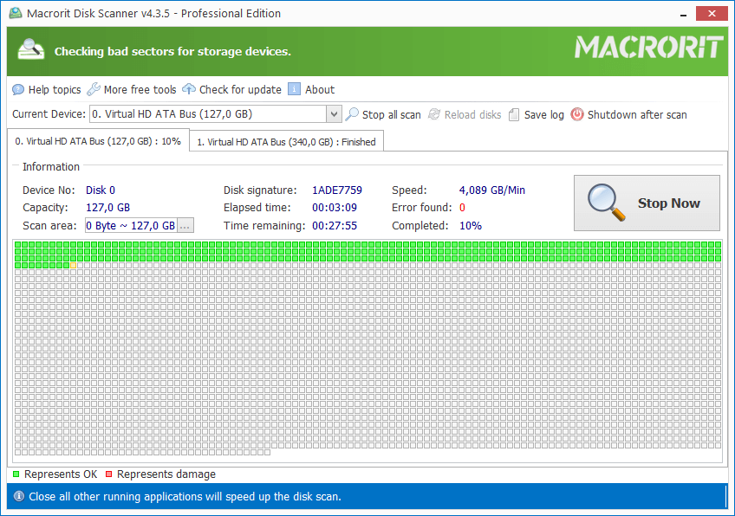Click the Check for update cloud icon
Image resolution: width=735 pixels, height=516 pixels.
point(189,89)
